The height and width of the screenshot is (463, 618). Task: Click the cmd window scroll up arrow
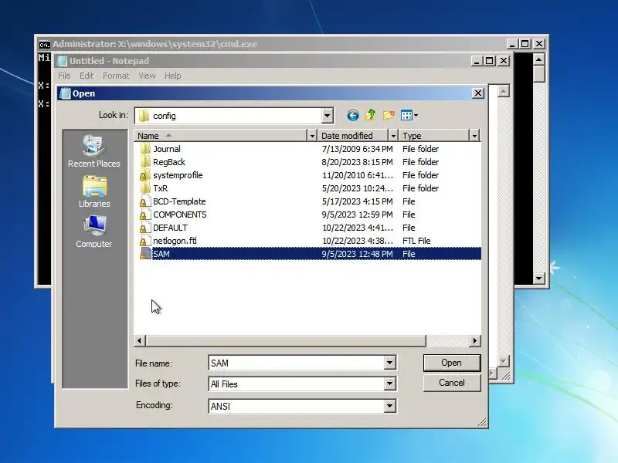pos(538,59)
